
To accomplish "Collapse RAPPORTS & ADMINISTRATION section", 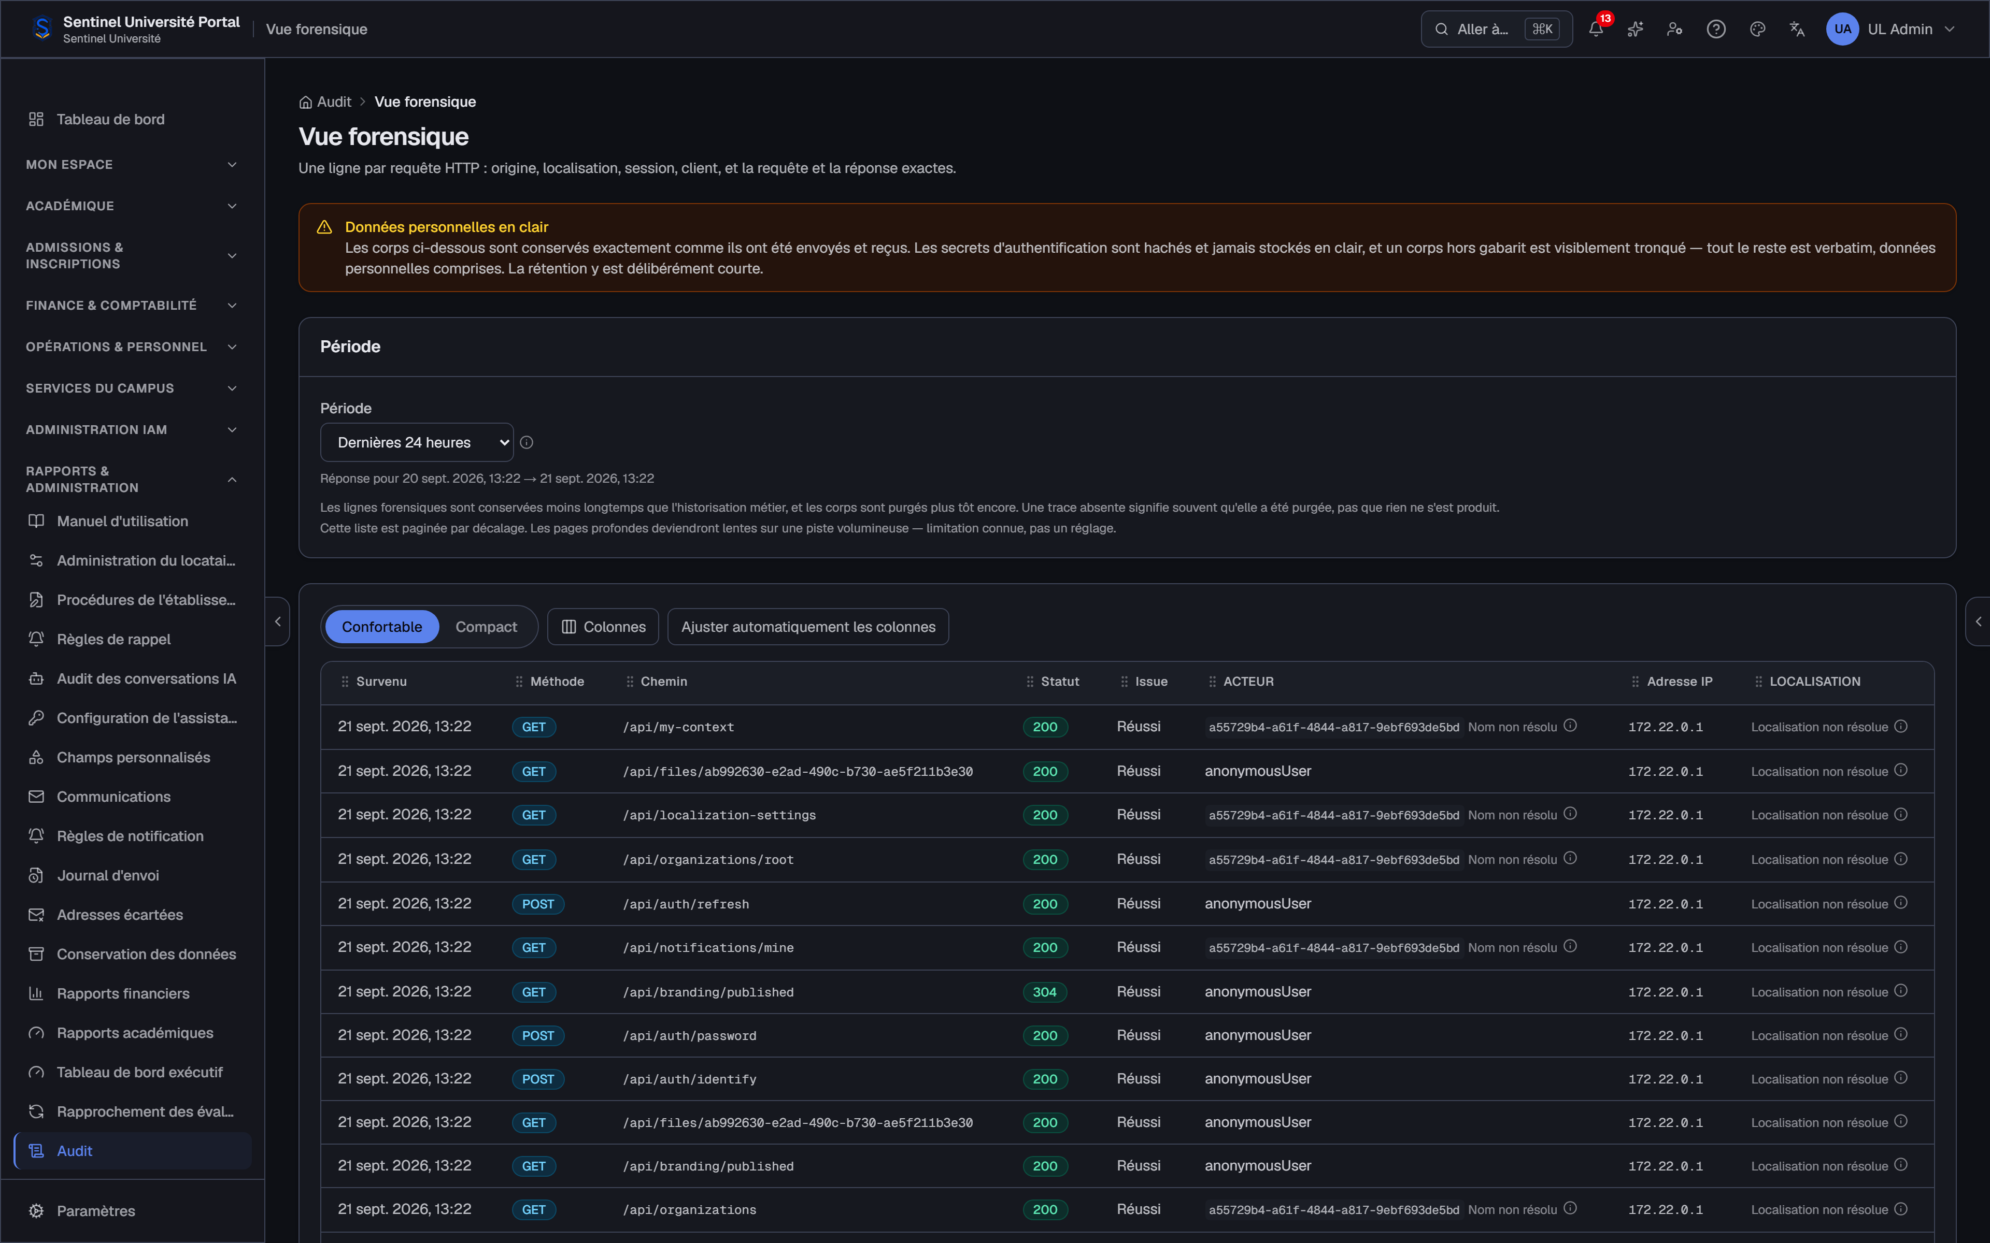I will (132, 479).
